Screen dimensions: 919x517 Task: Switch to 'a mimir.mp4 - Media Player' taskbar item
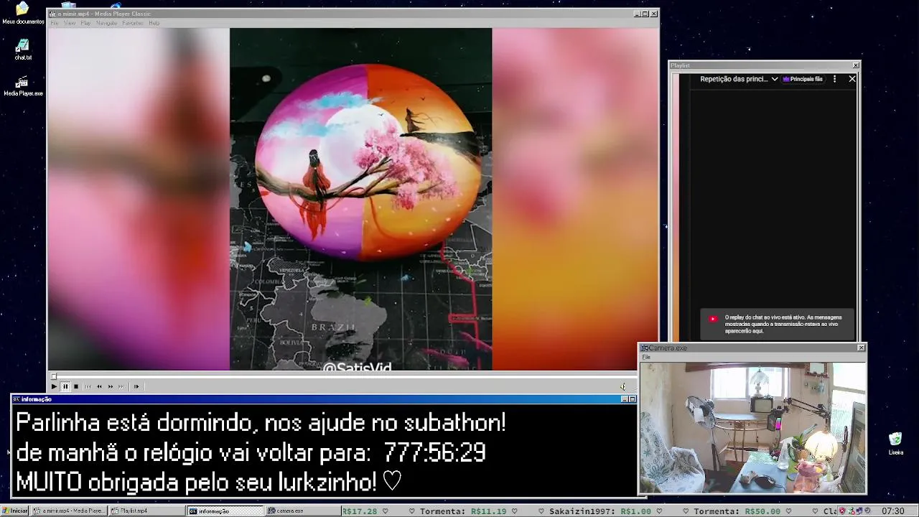click(x=69, y=511)
